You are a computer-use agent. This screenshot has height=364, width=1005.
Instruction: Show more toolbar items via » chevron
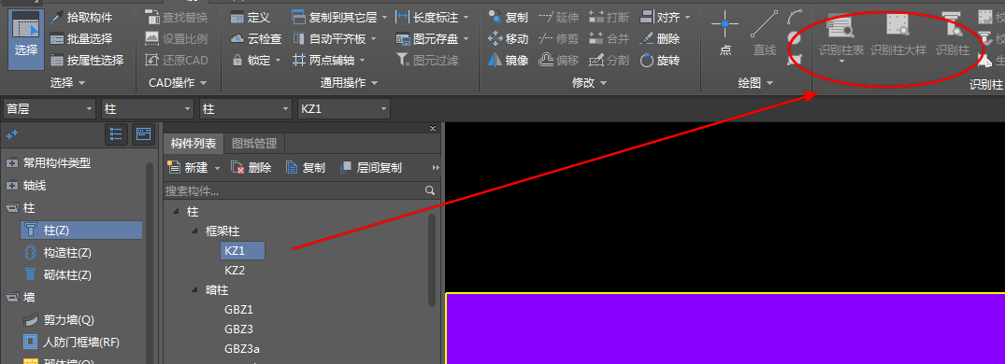[436, 168]
